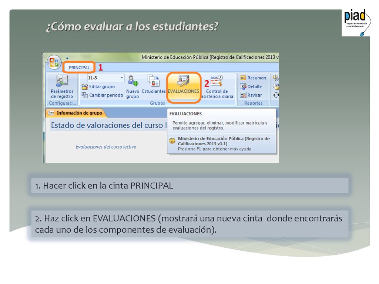
Task: Click the quick access toolbar arrow
Action: click(x=67, y=58)
